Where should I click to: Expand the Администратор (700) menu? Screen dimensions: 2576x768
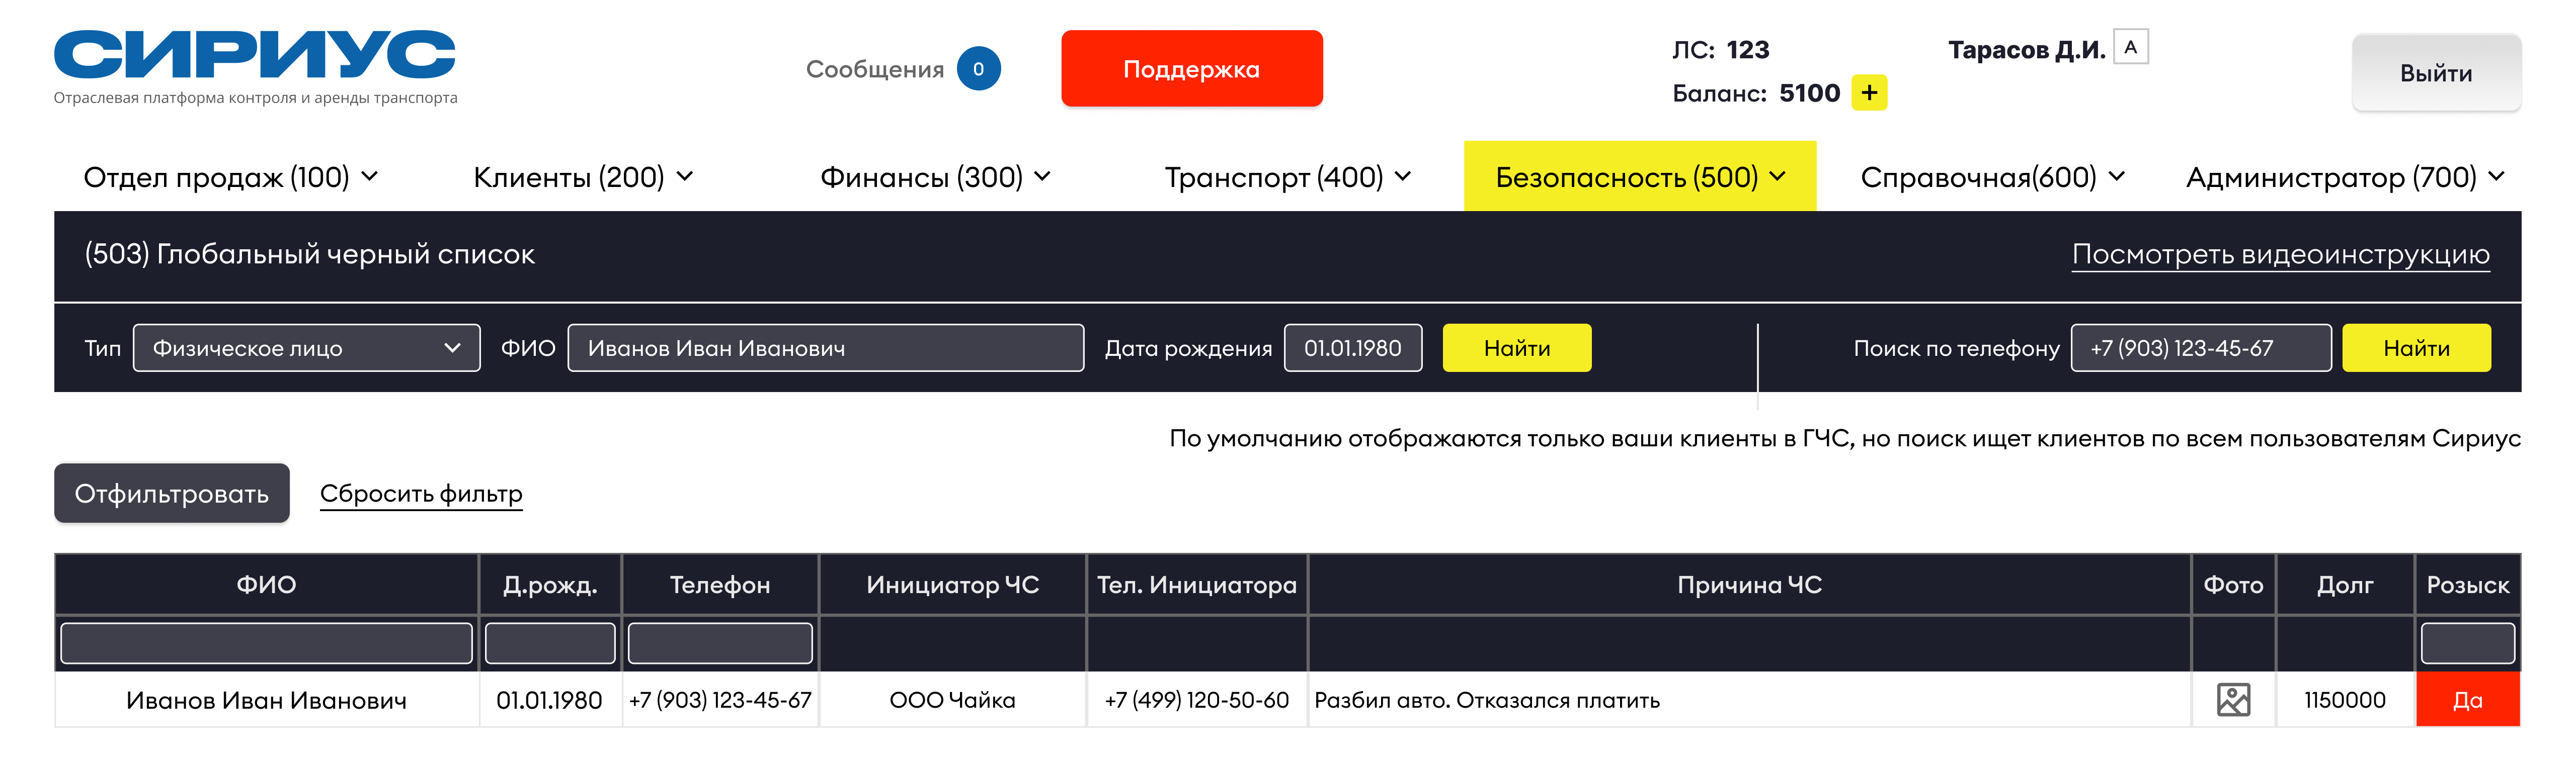pos(2344,177)
